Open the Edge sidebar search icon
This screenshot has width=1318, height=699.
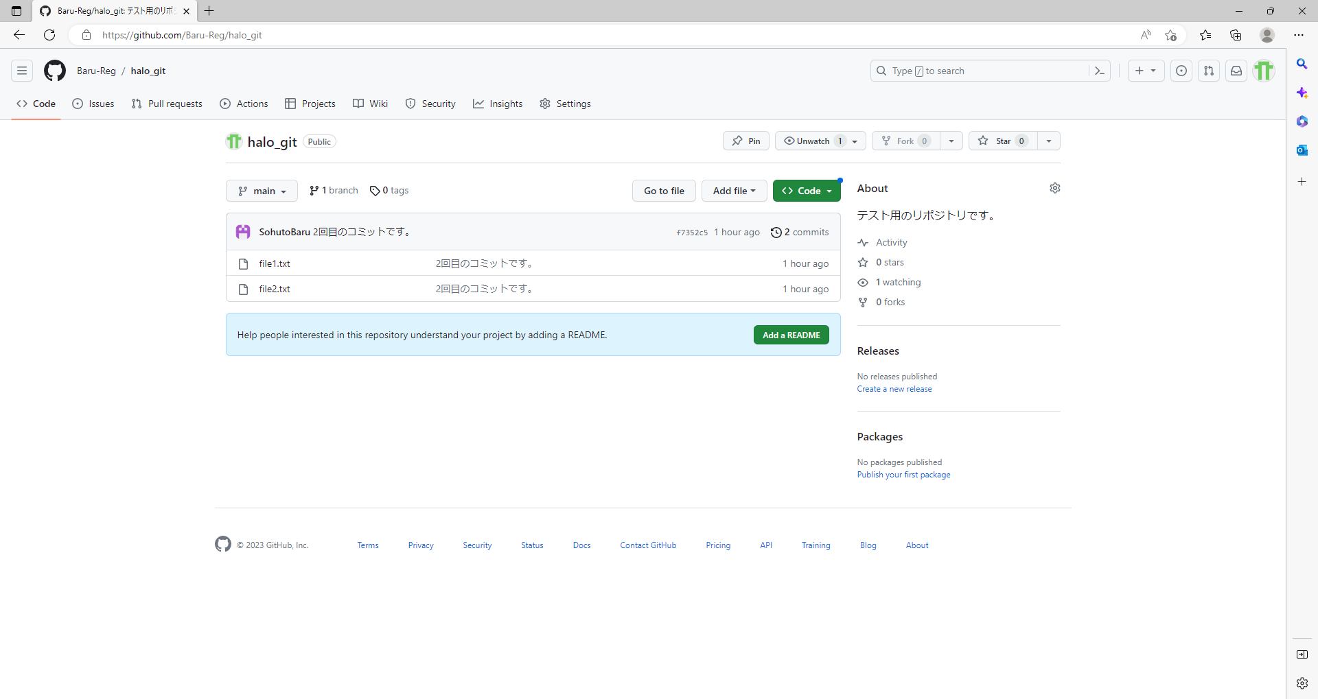[x=1302, y=64]
